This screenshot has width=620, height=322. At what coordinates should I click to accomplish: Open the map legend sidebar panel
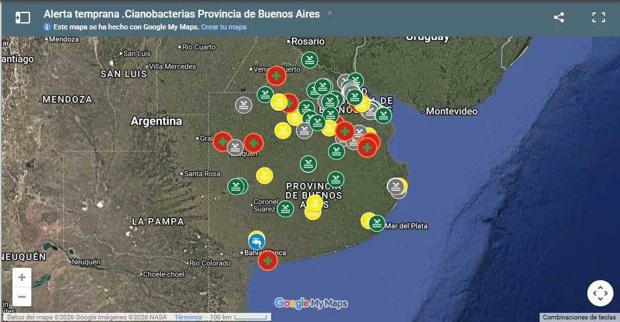pyautogui.click(x=23, y=18)
